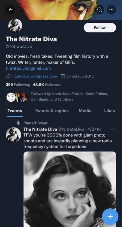Switch to the Media tab
The image size is (122, 227).
pyautogui.click(x=85, y=111)
